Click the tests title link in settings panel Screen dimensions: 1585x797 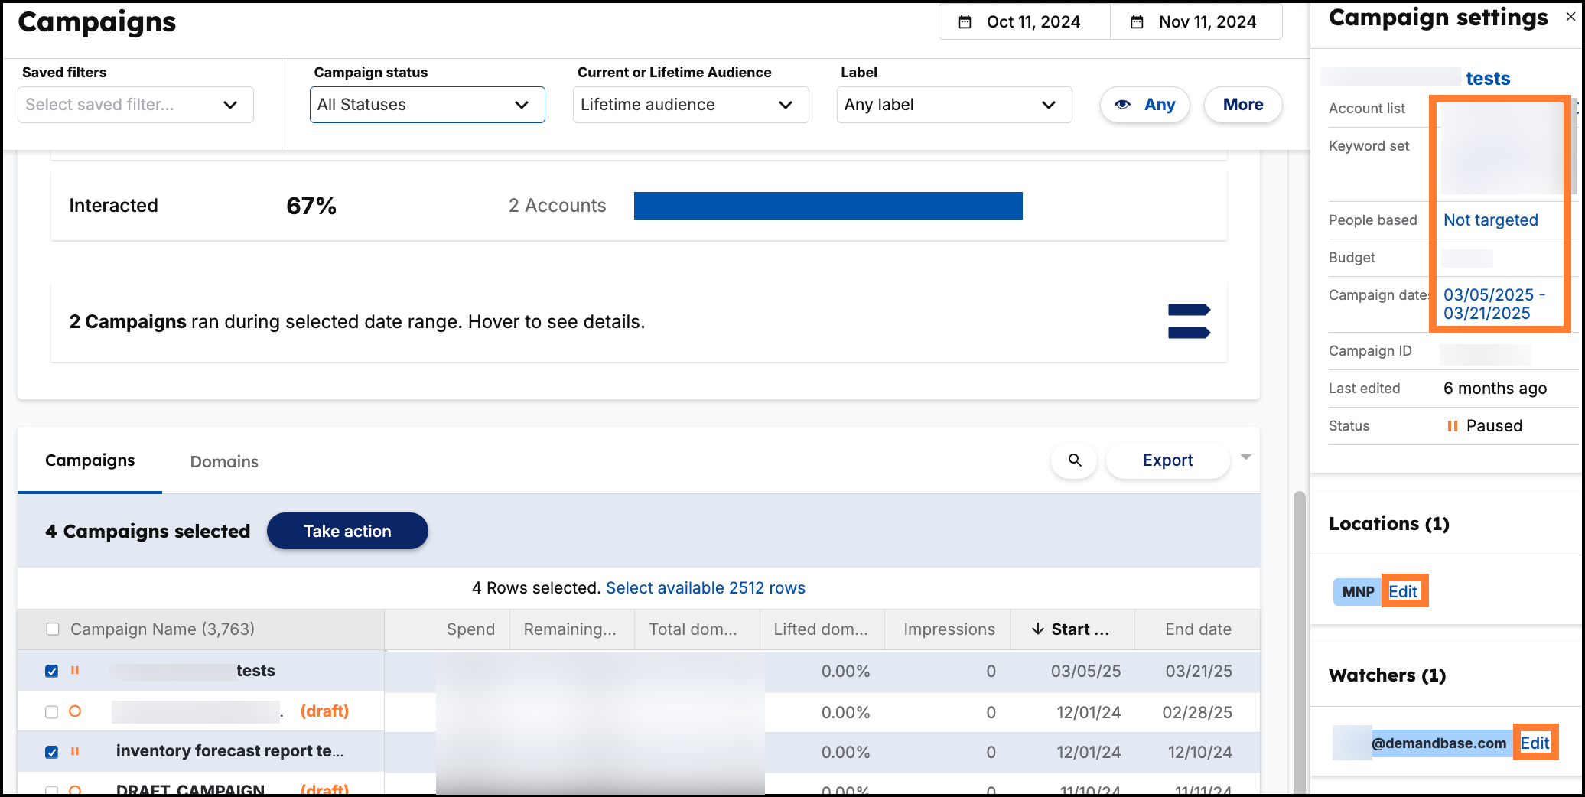tap(1488, 78)
